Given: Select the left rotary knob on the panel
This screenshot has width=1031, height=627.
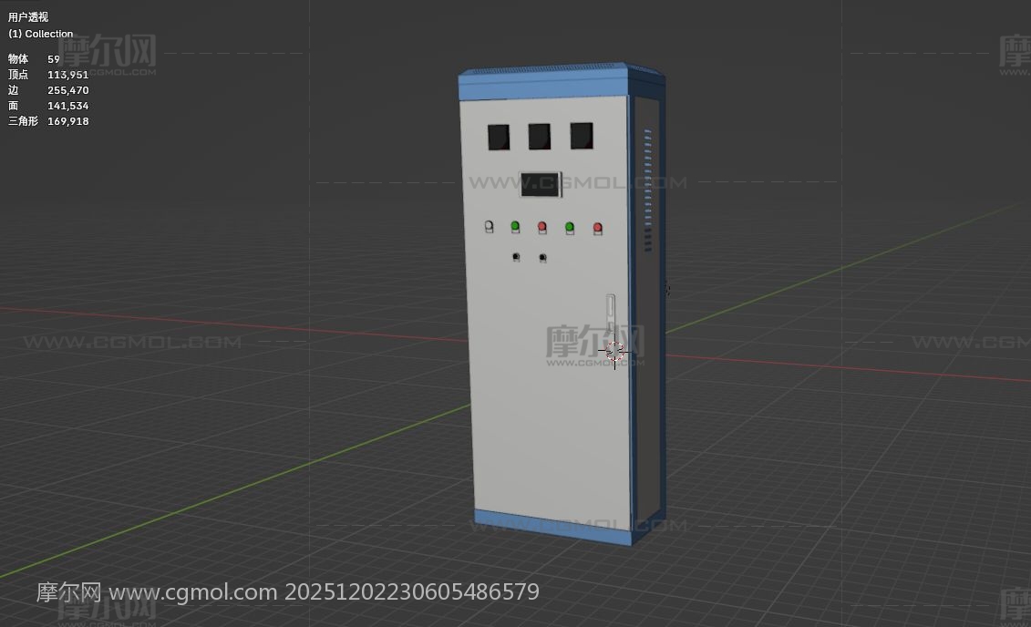Looking at the screenshot, I should [516, 257].
